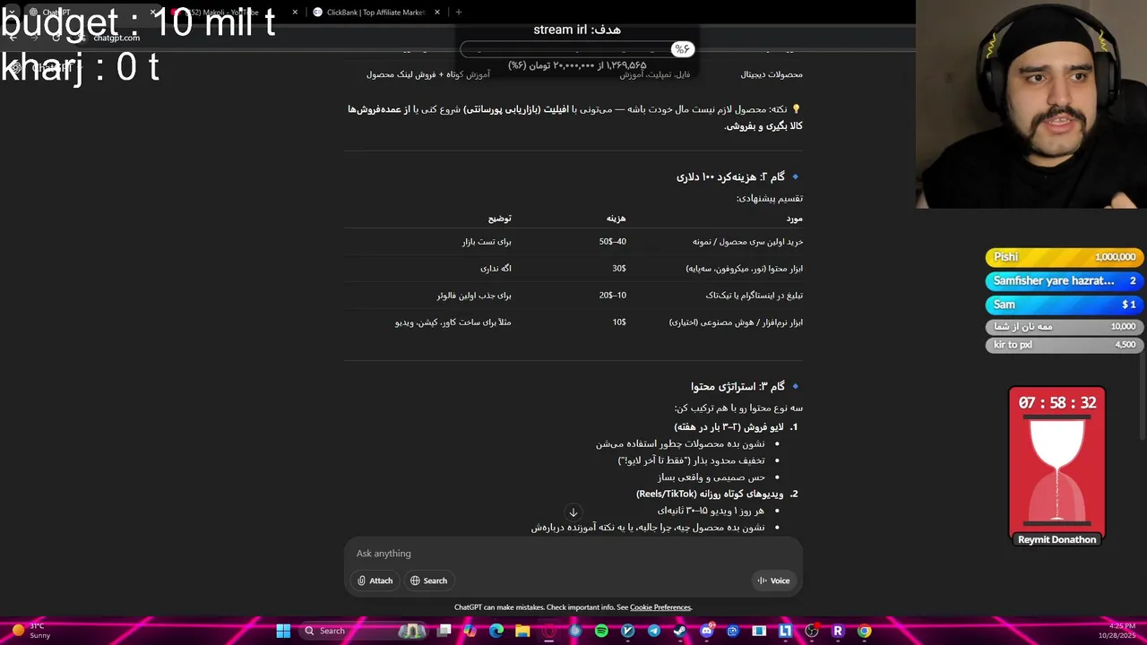Screen dimensions: 1147x645
Task: Start Voice mode in ChatGPT
Action: [x=773, y=580]
